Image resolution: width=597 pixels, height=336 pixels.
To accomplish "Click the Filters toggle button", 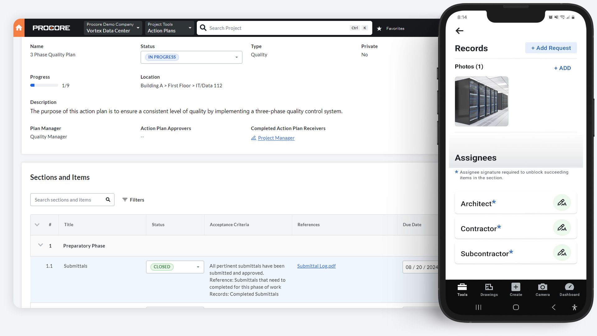I will pyautogui.click(x=133, y=199).
